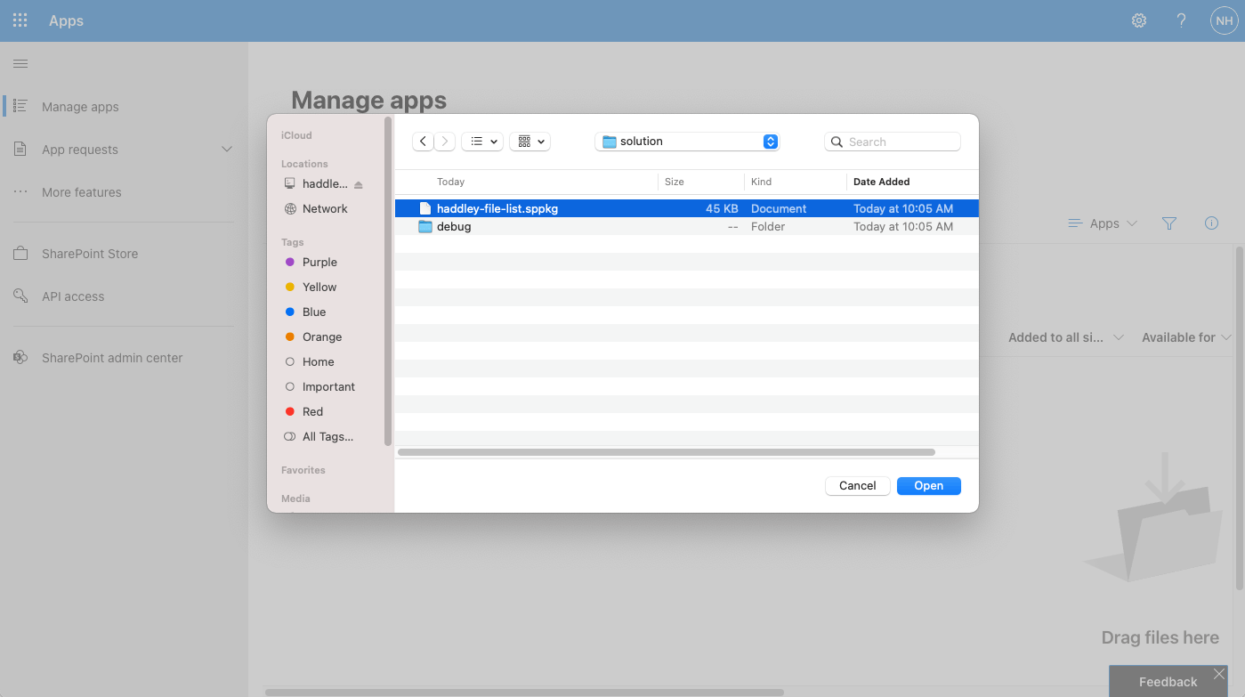Click the Document kind cell

[779, 208]
